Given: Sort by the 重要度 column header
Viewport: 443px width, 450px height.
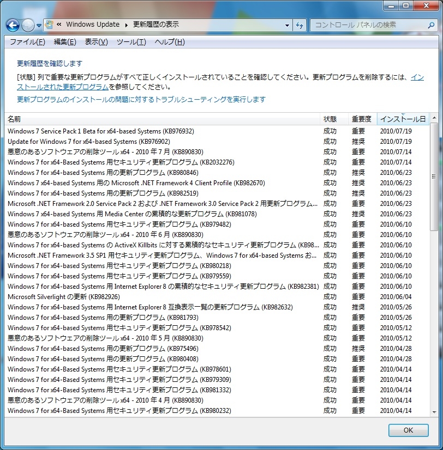Looking at the screenshot, I should (x=362, y=119).
